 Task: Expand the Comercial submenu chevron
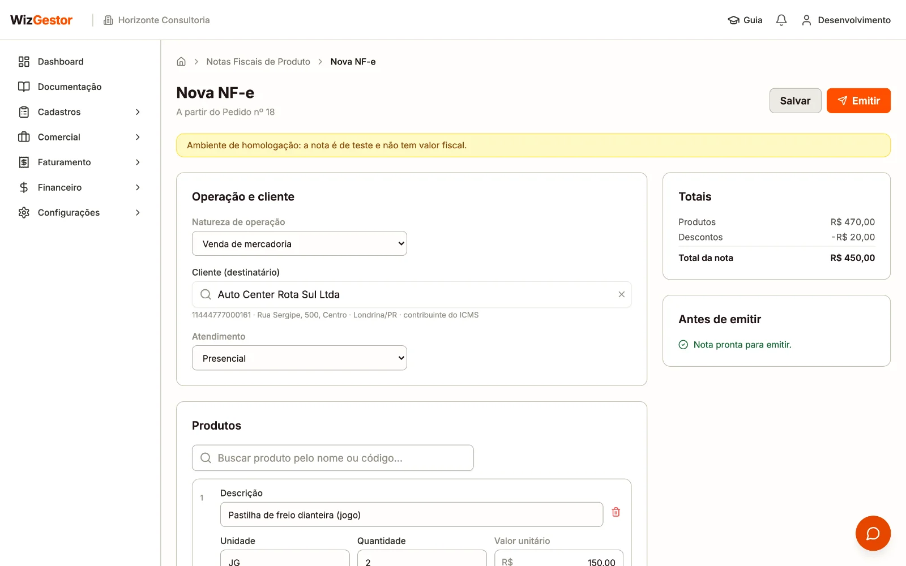pyautogui.click(x=138, y=137)
